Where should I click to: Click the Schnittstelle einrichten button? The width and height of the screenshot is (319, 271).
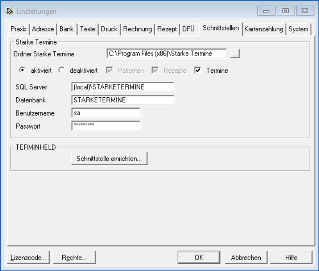click(109, 159)
